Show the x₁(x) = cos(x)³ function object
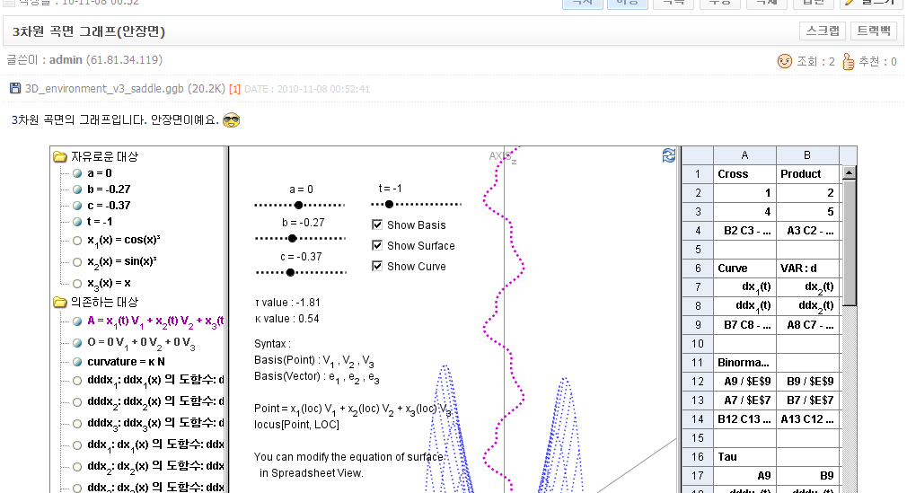The height and width of the screenshot is (493, 907). click(x=77, y=241)
